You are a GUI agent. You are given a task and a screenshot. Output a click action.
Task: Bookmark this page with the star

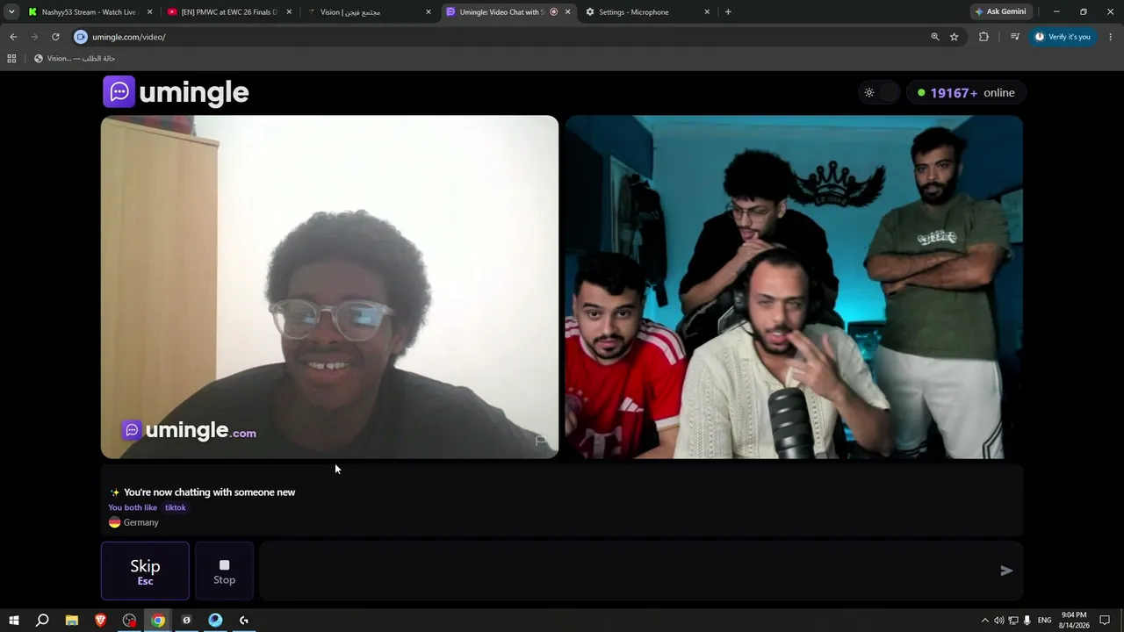tap(955, 37)
